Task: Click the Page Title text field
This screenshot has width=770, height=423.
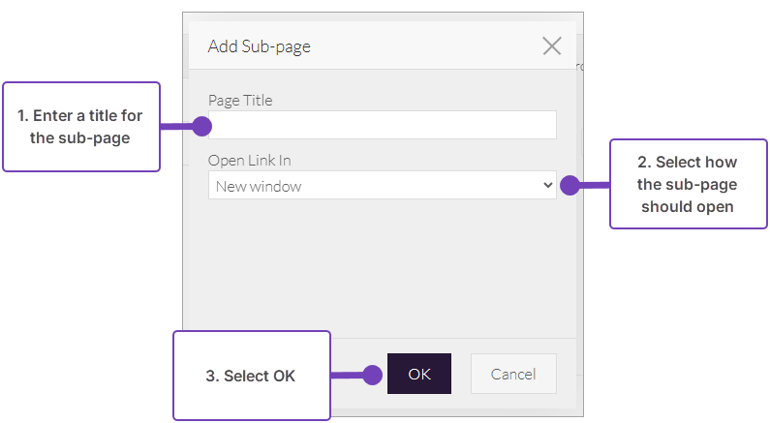Action: tap(382, 125)
